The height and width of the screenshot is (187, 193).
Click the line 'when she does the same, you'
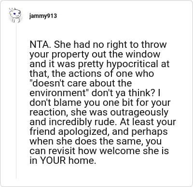click(96, 142)
